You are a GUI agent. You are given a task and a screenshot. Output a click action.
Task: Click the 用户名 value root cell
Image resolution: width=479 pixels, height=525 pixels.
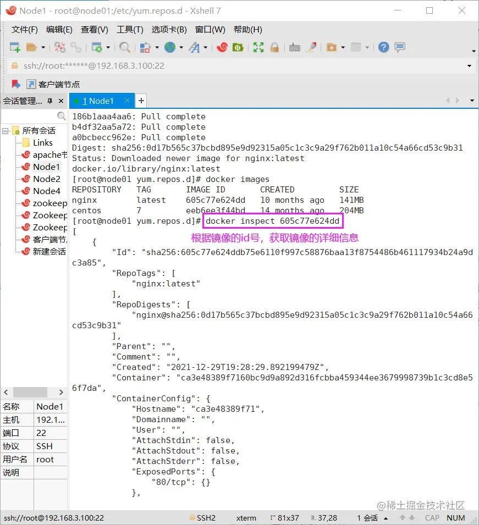pyautogui.click(x=51, y=460)
